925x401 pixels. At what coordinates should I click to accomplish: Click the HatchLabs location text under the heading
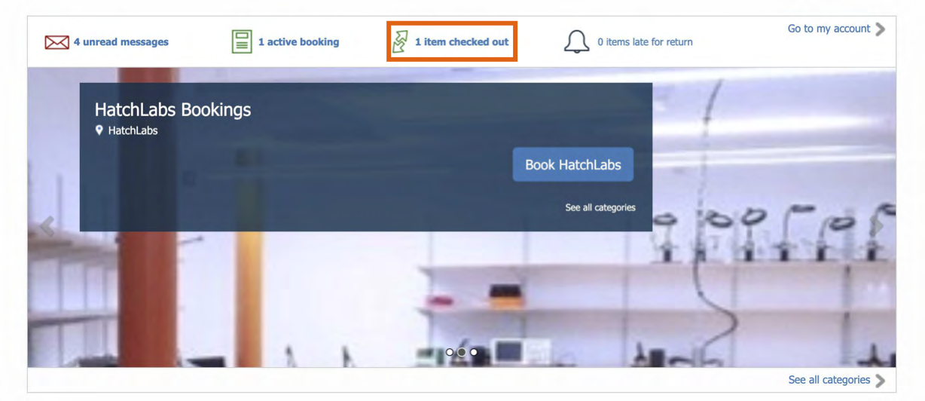pos(133,130)
